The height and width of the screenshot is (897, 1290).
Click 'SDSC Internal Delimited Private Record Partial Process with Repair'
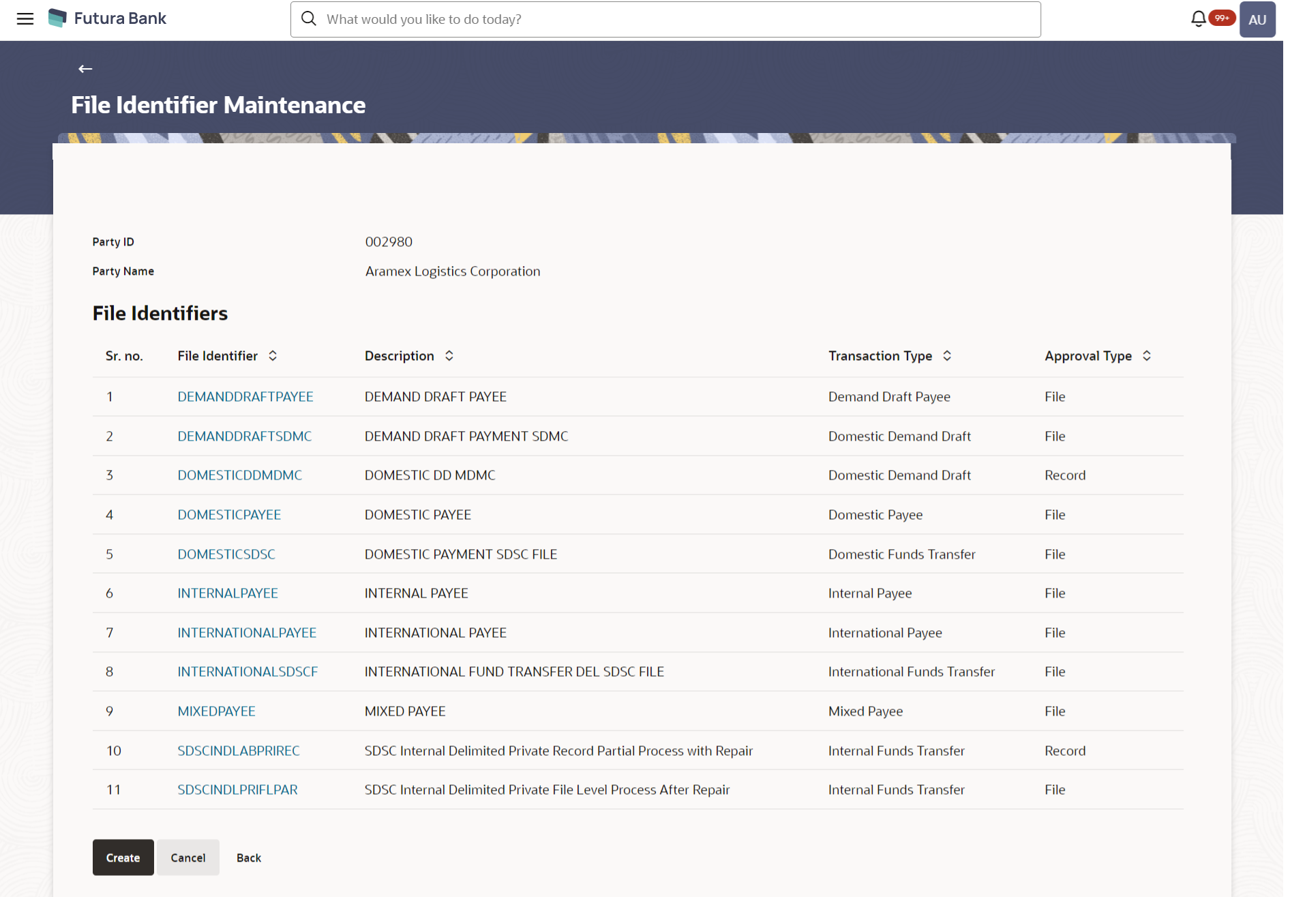point(558,750)
